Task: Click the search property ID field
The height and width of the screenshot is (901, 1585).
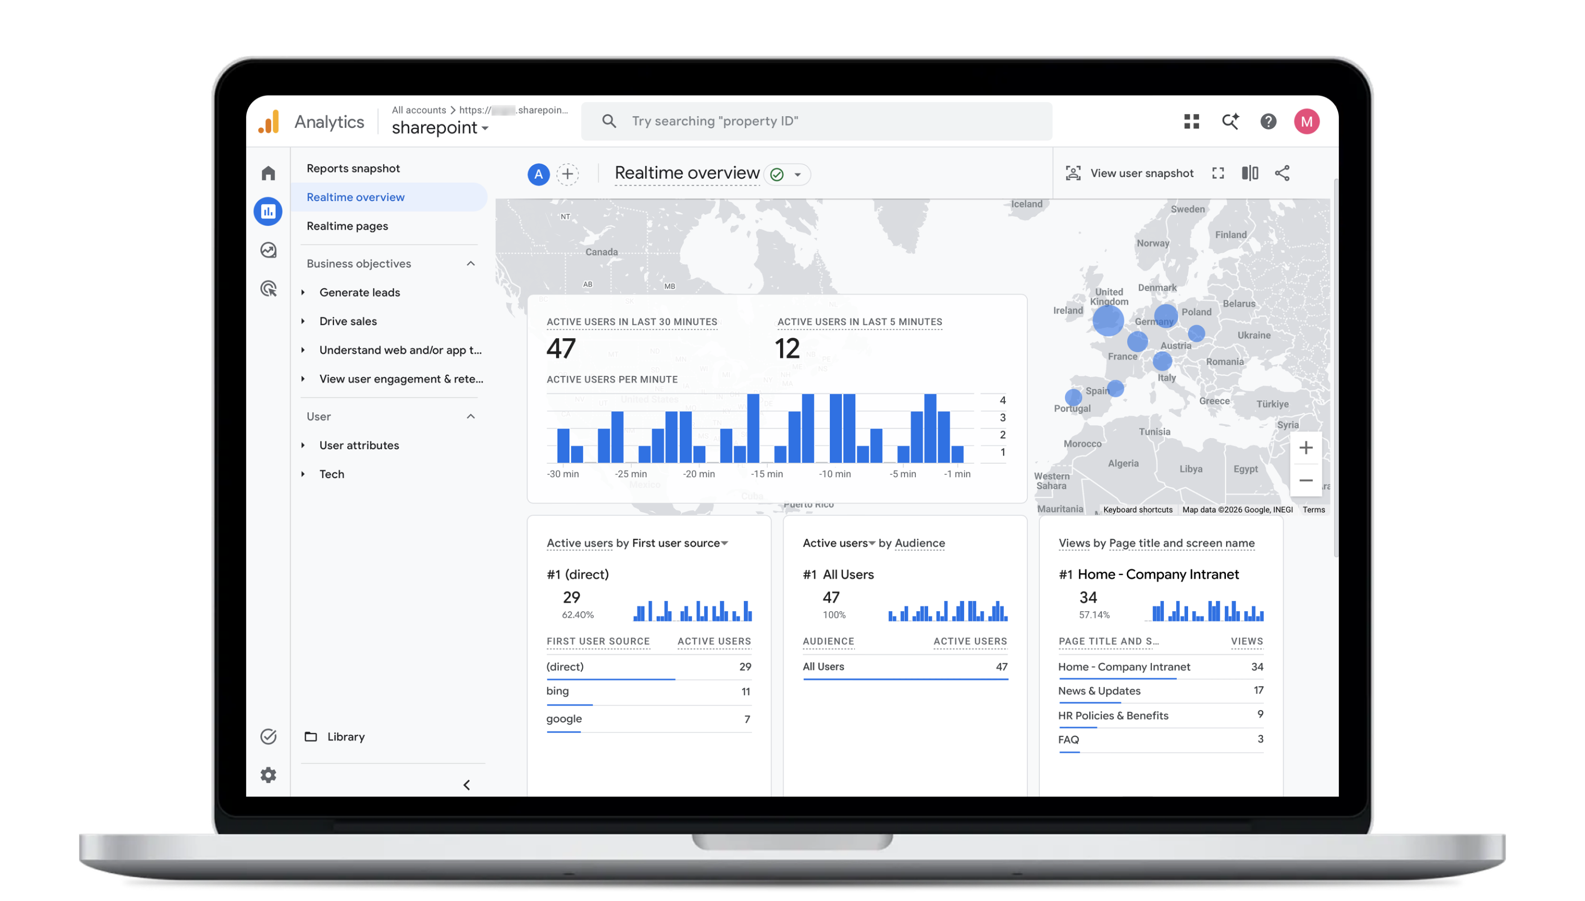Action: tap(816, 121)
